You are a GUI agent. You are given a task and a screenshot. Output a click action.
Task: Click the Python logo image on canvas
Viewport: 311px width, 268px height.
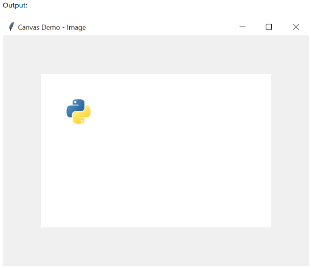pyautogui.click(x=79, y=111)
